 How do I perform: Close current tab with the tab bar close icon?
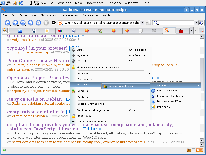point(202,31)
